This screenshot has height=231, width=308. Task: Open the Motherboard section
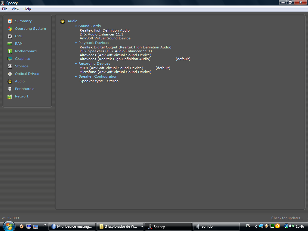(x=26, y=51)
